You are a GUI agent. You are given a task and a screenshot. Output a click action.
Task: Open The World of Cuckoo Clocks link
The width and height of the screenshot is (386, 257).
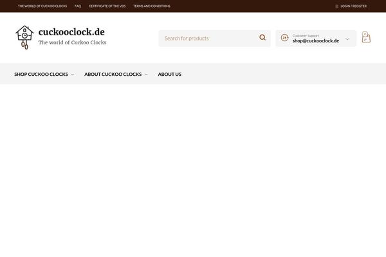click(x=42, y=6)
